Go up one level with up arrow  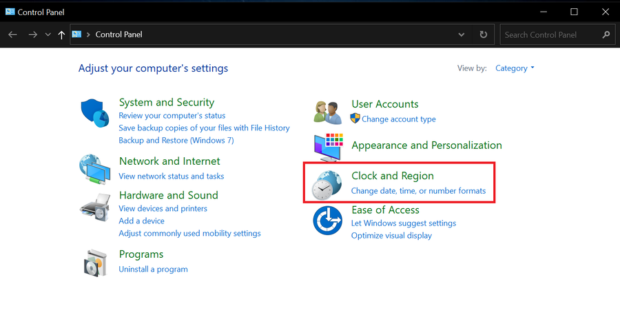click(61, 35)
